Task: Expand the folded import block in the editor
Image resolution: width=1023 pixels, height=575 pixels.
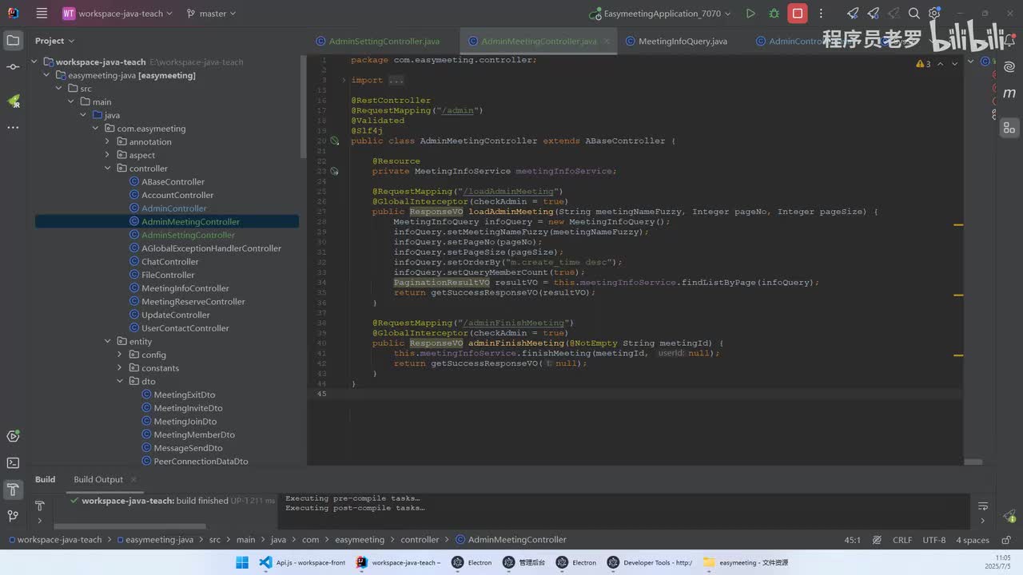Action: coord(344,80)
